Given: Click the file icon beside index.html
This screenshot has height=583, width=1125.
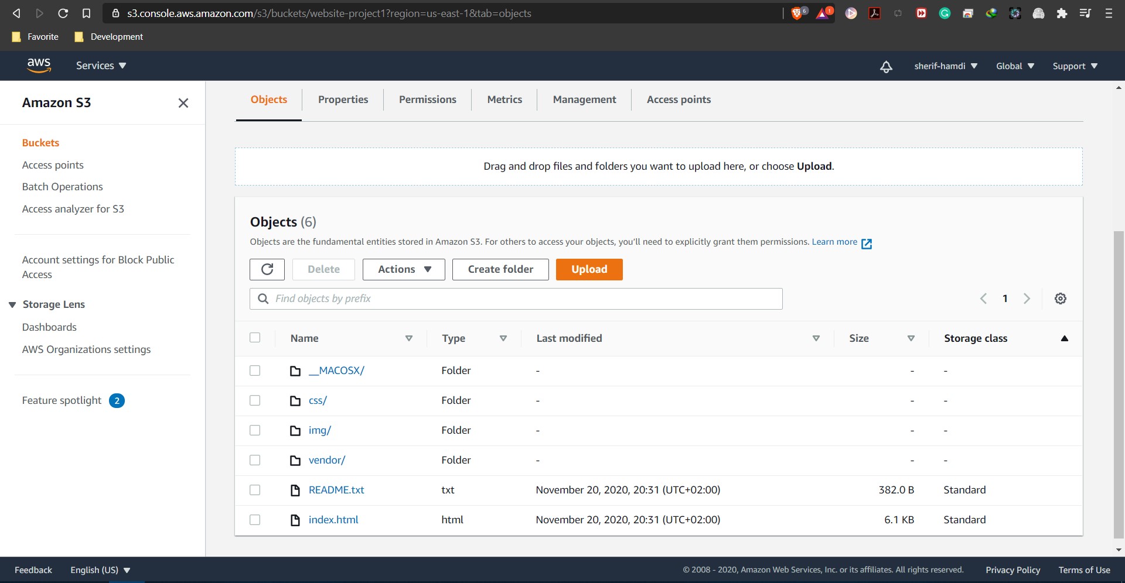Looking at the screenshot, I should point(295,520).
